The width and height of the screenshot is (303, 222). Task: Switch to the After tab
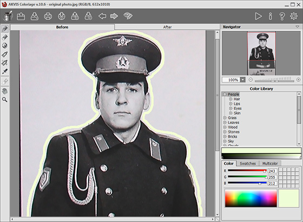tap(167, 27)
